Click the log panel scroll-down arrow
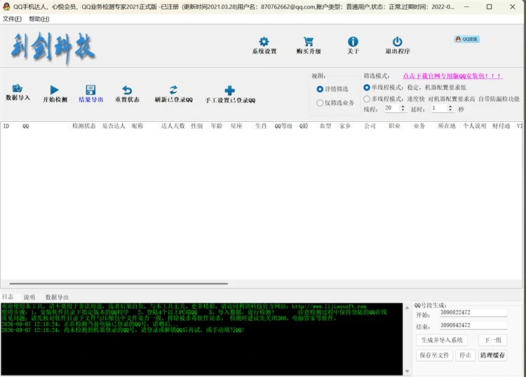526x377 pixels. point(407,371)
